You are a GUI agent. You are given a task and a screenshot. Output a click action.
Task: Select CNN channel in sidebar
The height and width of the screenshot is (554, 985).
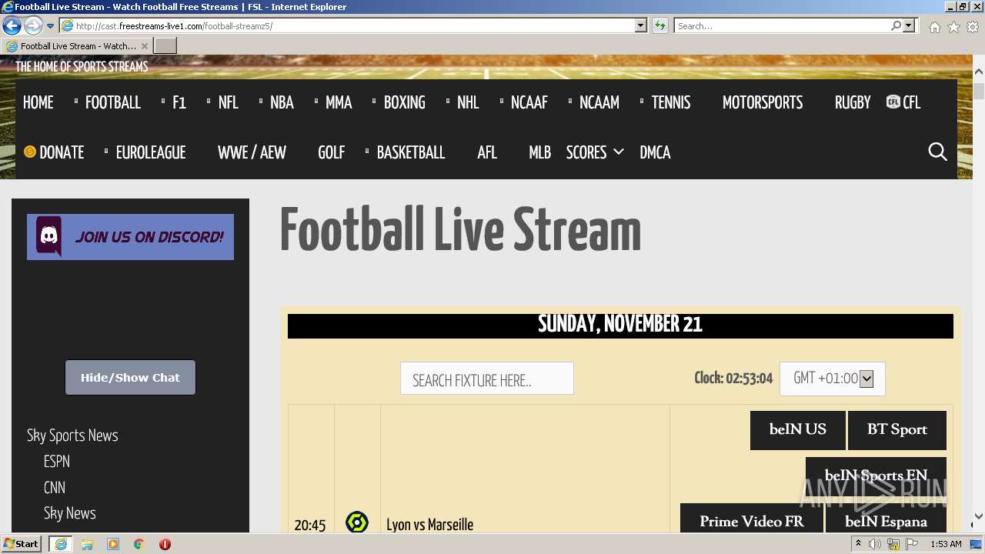[x=55, y=488]
